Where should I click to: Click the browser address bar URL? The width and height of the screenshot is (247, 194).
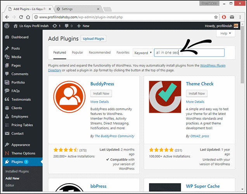(x=81, y=17)
